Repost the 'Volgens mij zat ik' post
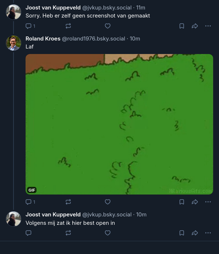Image resolution: width=219 pixels, height=254 pixels. [x=68, y=233]
